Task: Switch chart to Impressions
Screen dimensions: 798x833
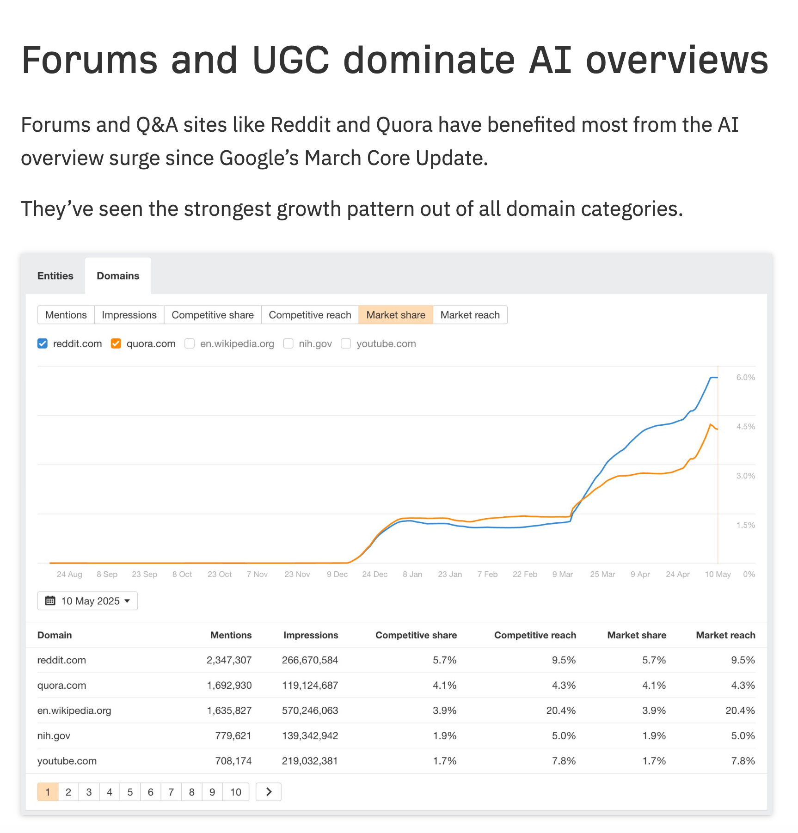Action: (129, 315)
